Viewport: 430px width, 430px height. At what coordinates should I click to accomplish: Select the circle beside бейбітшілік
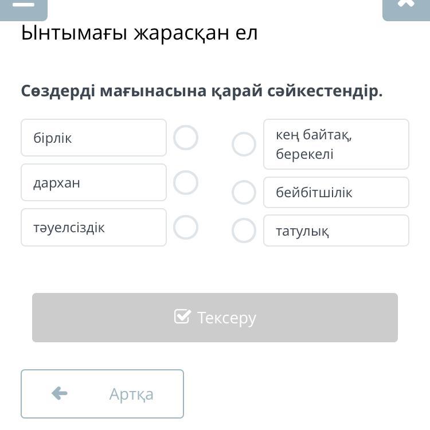pos(244,193)
